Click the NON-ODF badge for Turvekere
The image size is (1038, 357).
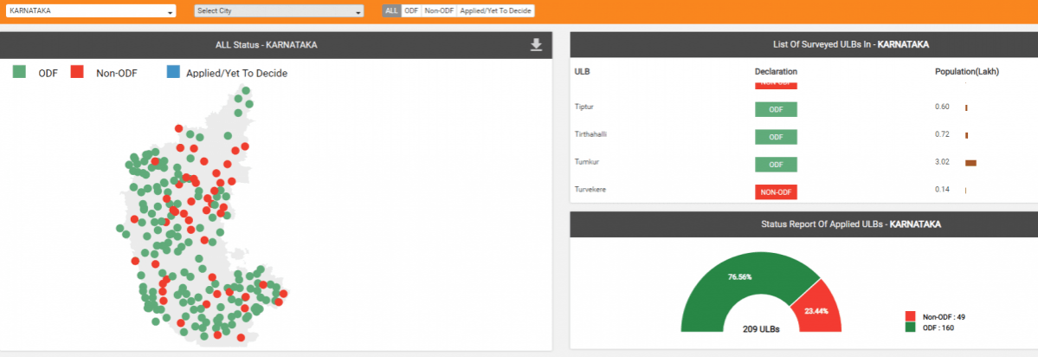click(x=776, y=191)
